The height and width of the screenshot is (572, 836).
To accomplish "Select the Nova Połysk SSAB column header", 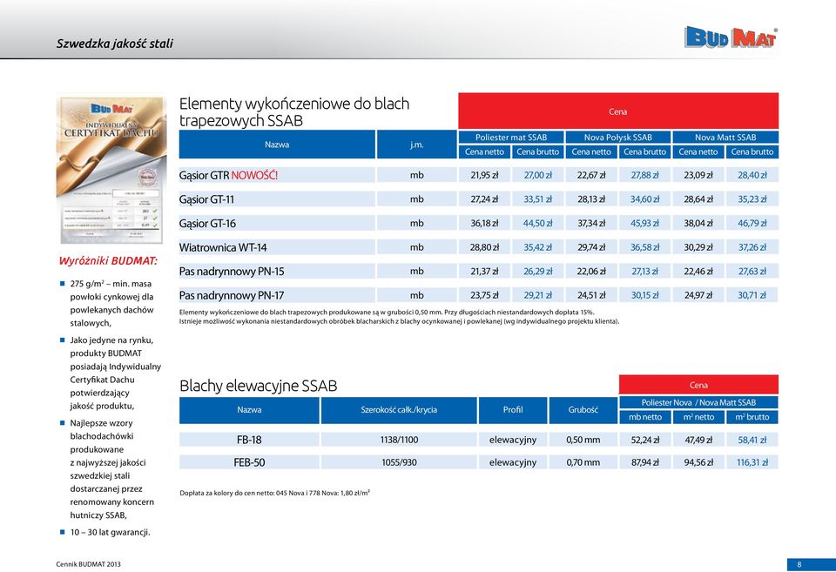I will (618, 137).
